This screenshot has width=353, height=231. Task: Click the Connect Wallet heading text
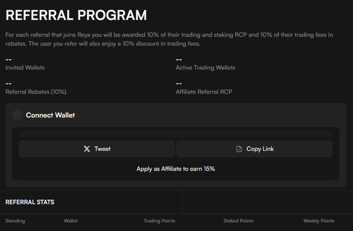tap(50, 115)
